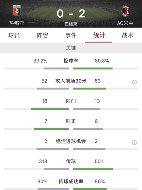The height and width of the screenshot is (190, 142).
Task: Tap the 关键 section header
Action: point(71,48)
